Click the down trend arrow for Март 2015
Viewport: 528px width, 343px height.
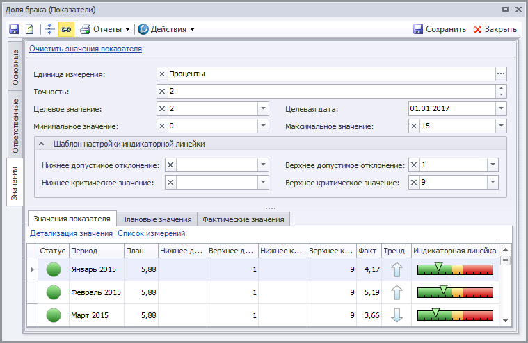[x=397, y=315]
